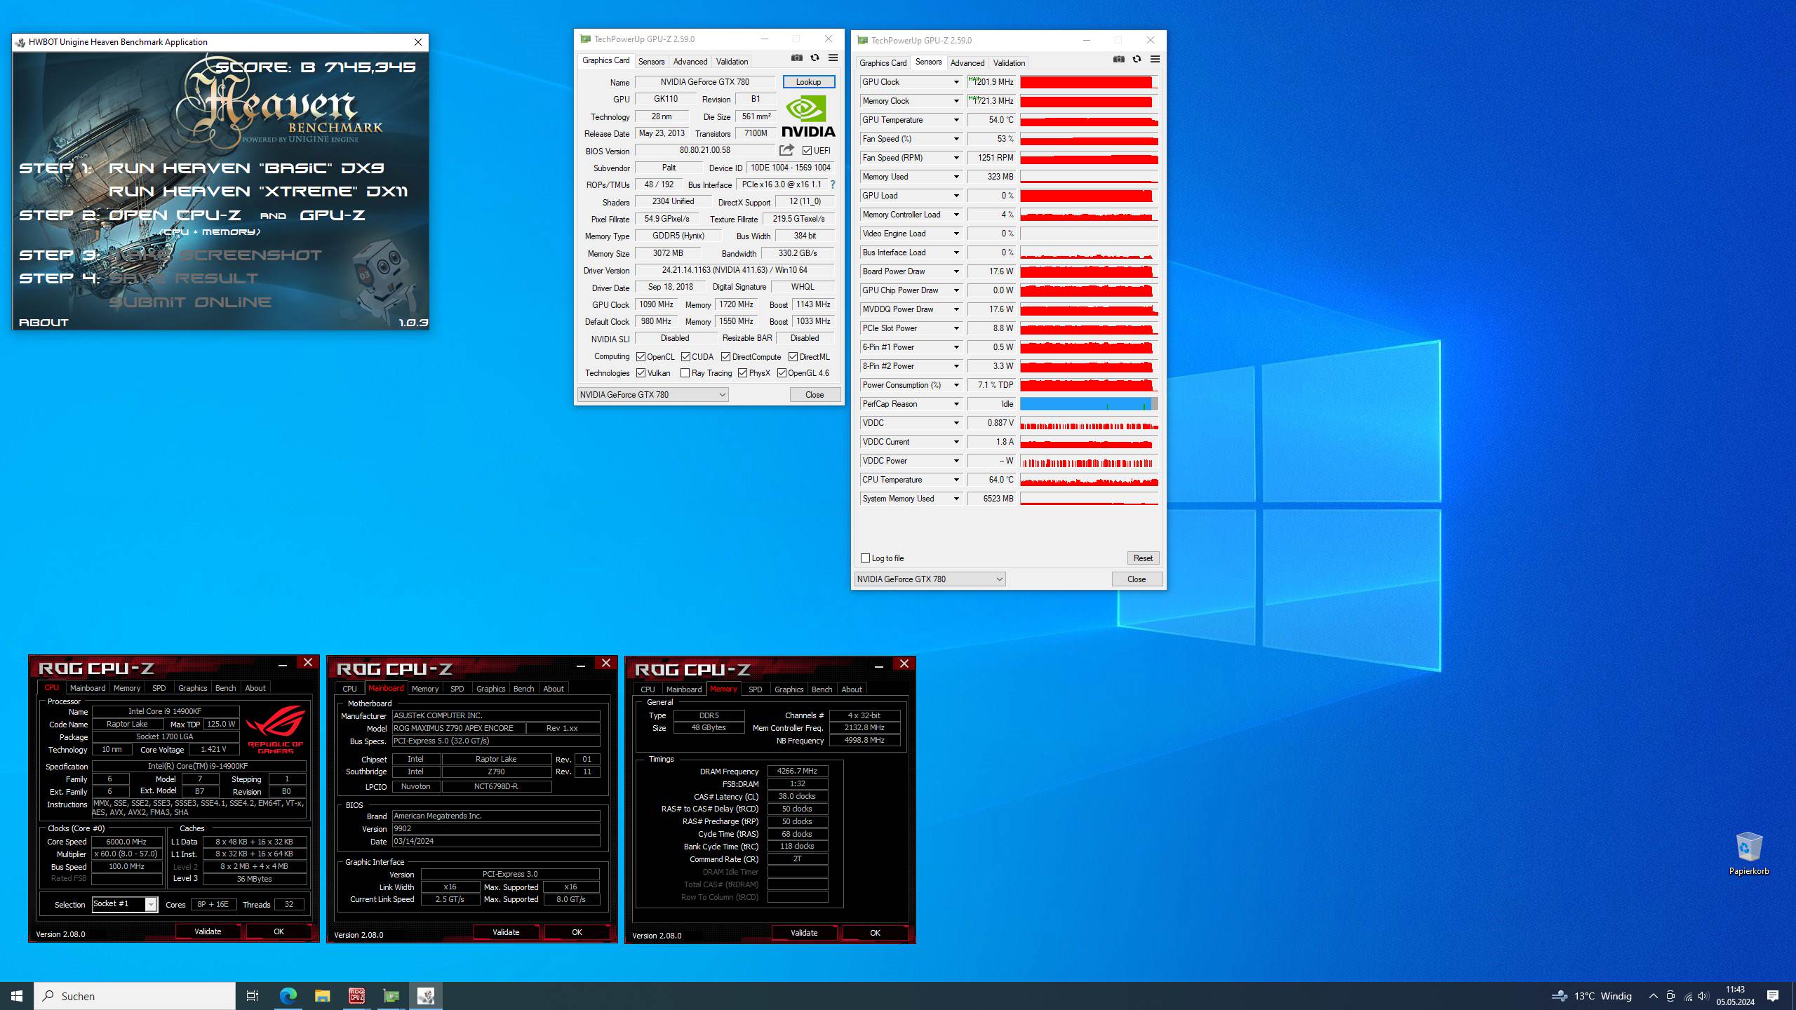Switch to Sensors tab in GPU-Z Graphics Card window
Screen dimensions: 1796x1010
[651, 62]
